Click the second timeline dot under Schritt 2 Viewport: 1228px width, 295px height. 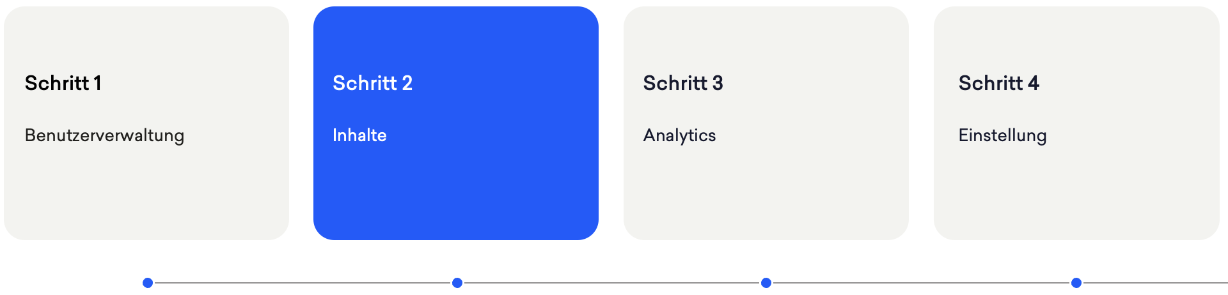(457, 283)
